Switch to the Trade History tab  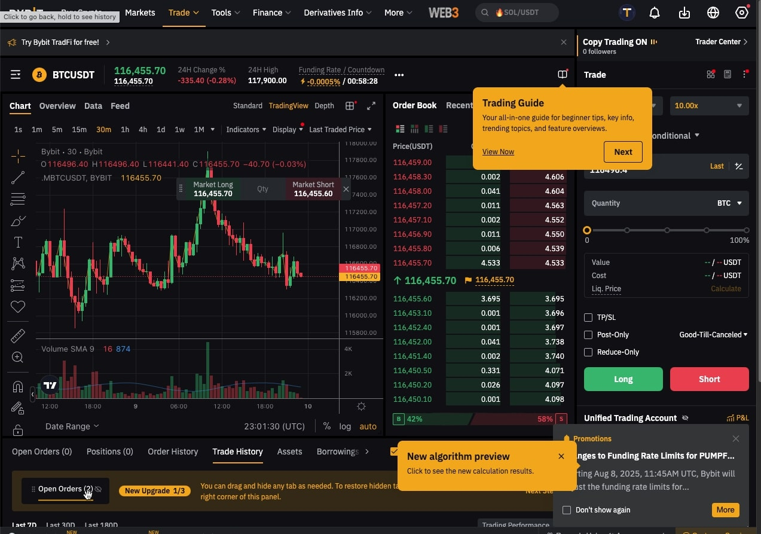click(237, 452)
